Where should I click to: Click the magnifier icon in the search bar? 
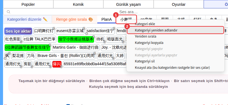(9, 12)
